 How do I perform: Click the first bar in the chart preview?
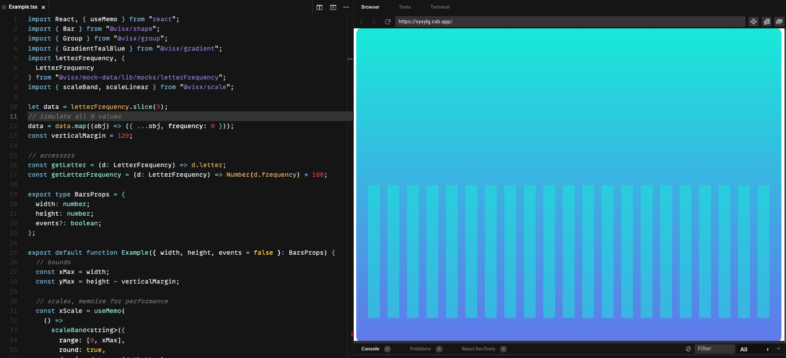pyautogui.click(x=373, y=251)
